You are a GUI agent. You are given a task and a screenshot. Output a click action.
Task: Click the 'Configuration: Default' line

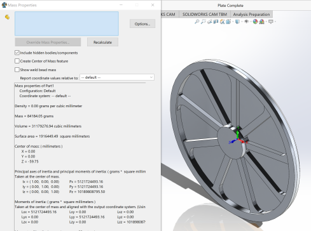[38, 91]
